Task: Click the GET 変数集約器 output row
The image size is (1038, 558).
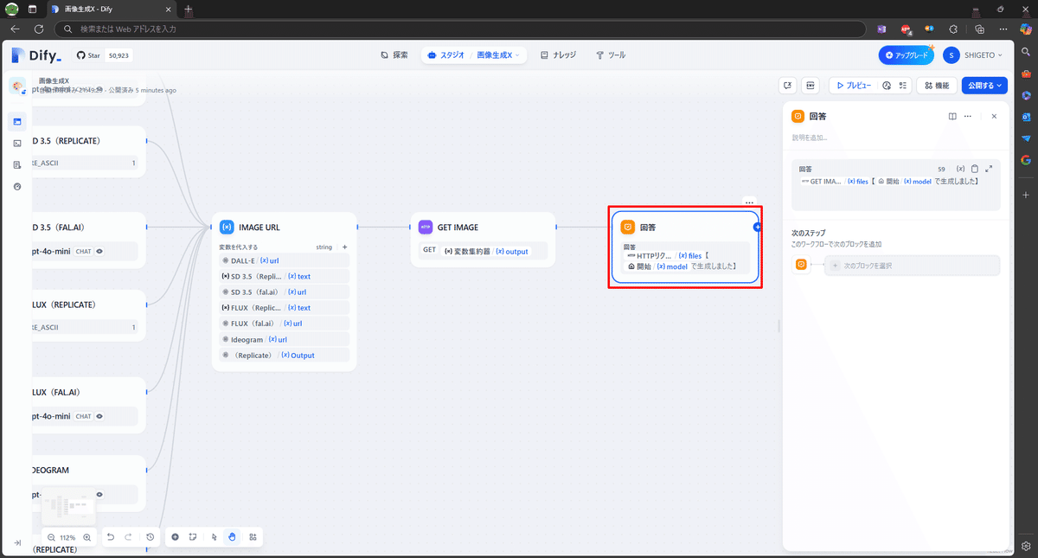Action: (482, 251)
